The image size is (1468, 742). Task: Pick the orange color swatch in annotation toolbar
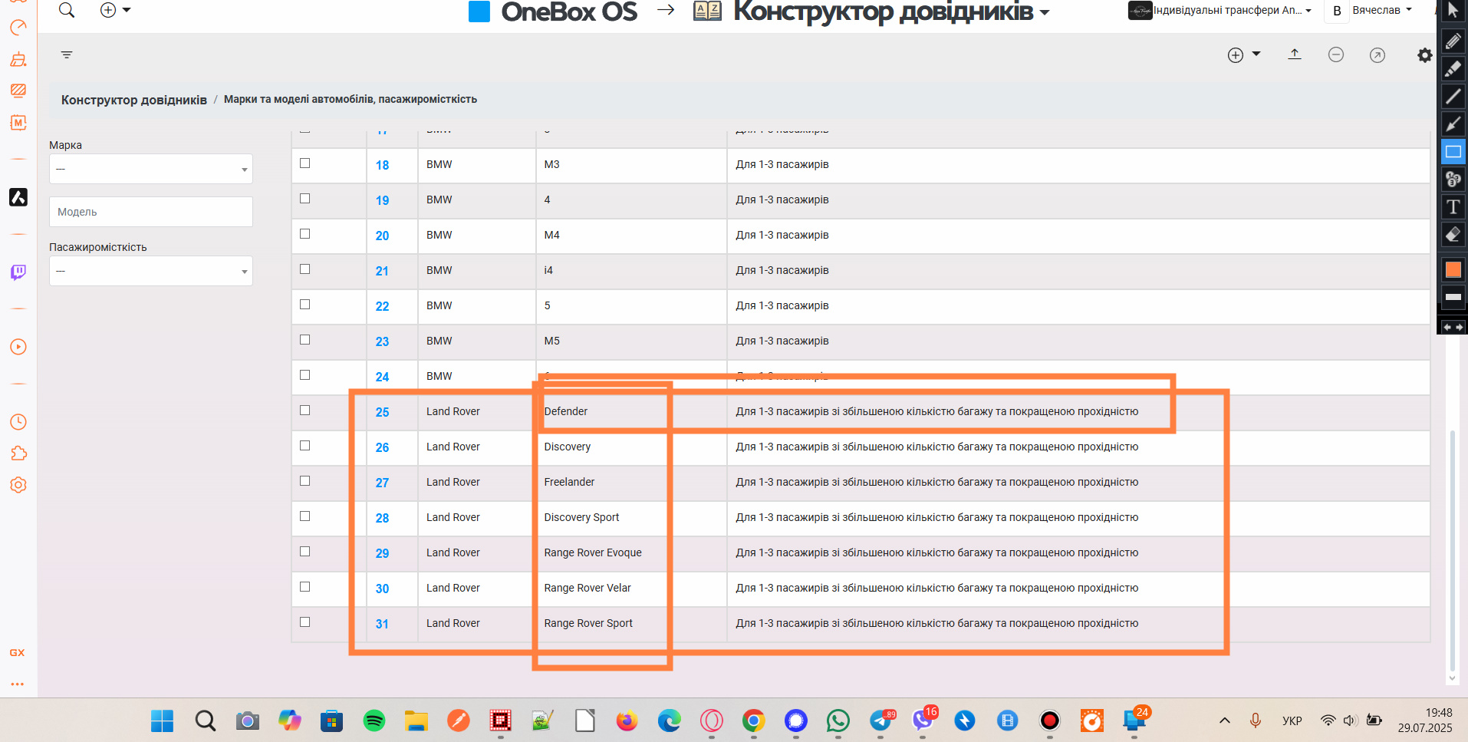pos(1453,269)
